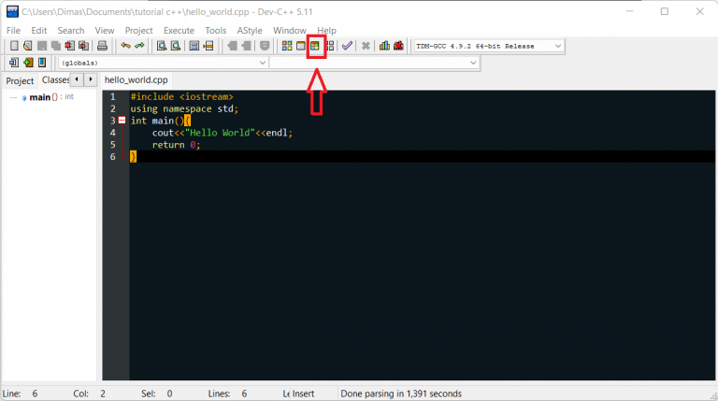Click the greyed toggle bookmark icon
Image resolution: width=718 pixels, height=401 pixels.
pyautogui.click(x=265, y=46)
